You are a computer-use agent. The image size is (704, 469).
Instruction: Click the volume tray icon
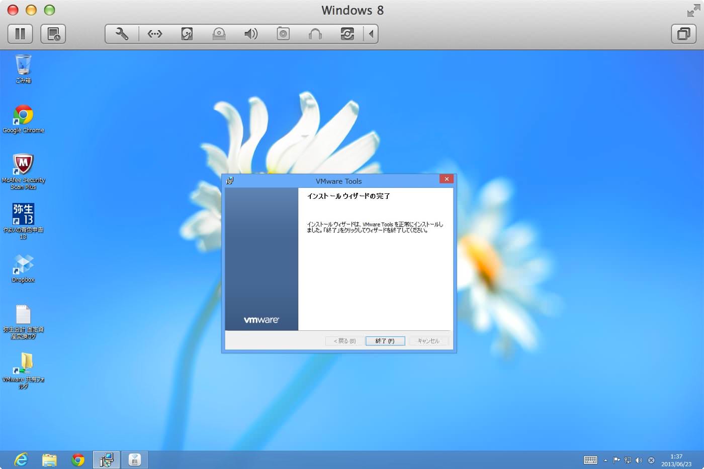point(639,460)
